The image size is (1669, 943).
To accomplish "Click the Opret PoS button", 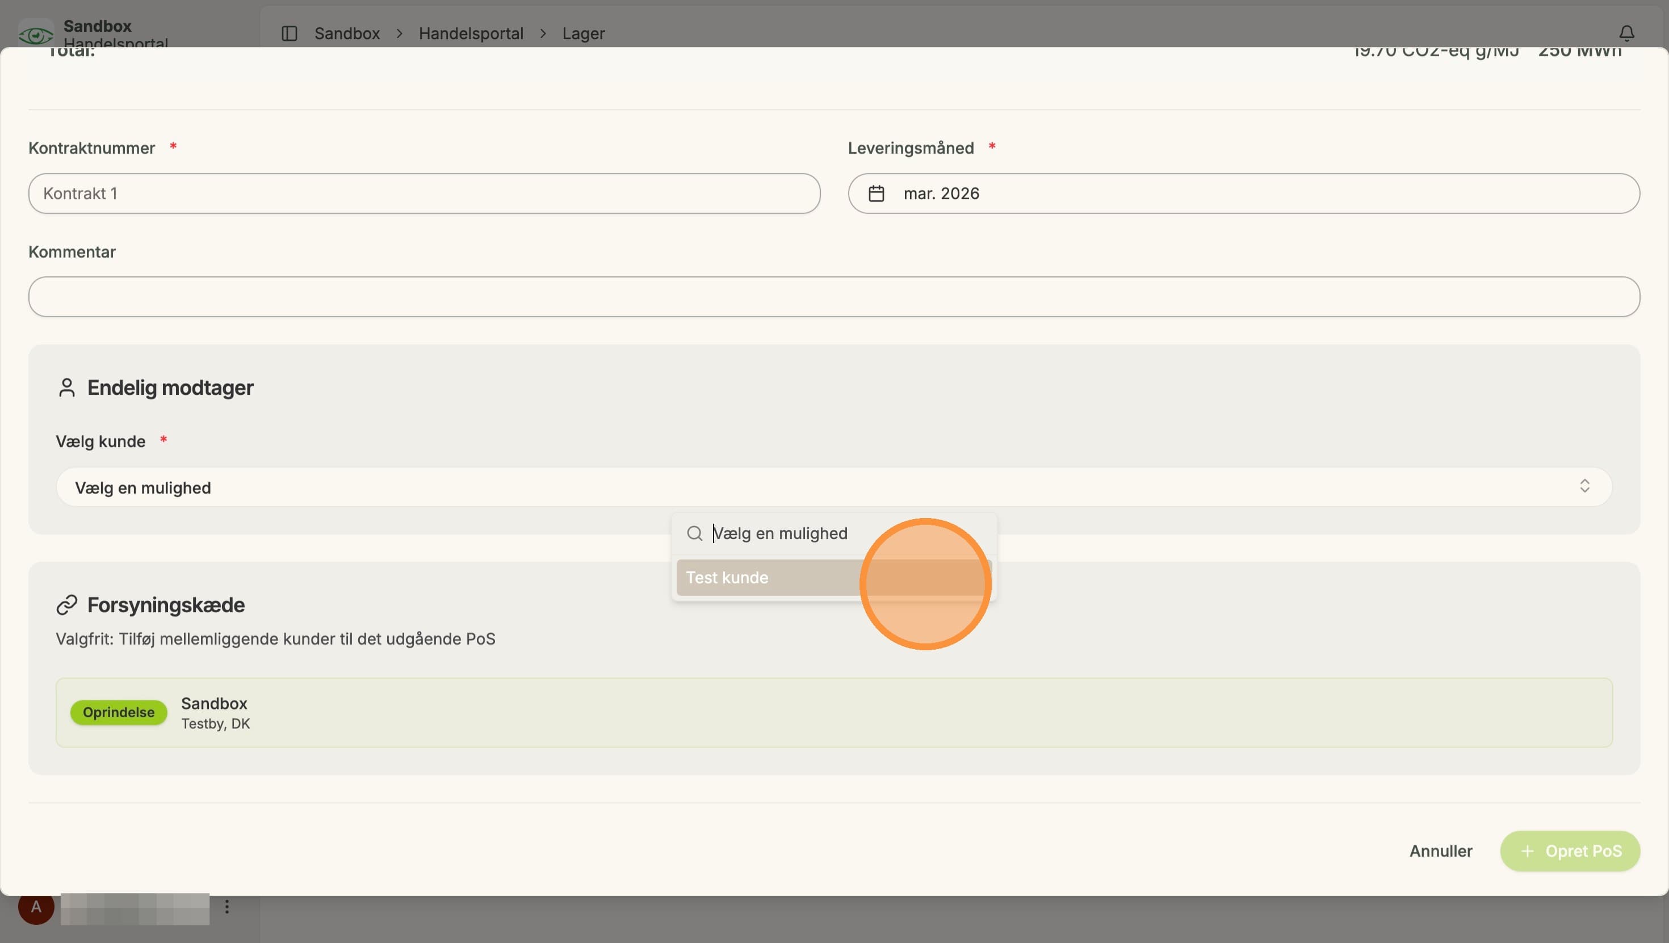I will coord(1570,851).
